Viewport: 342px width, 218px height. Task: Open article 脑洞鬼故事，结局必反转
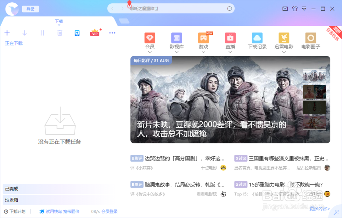[185, 185]
